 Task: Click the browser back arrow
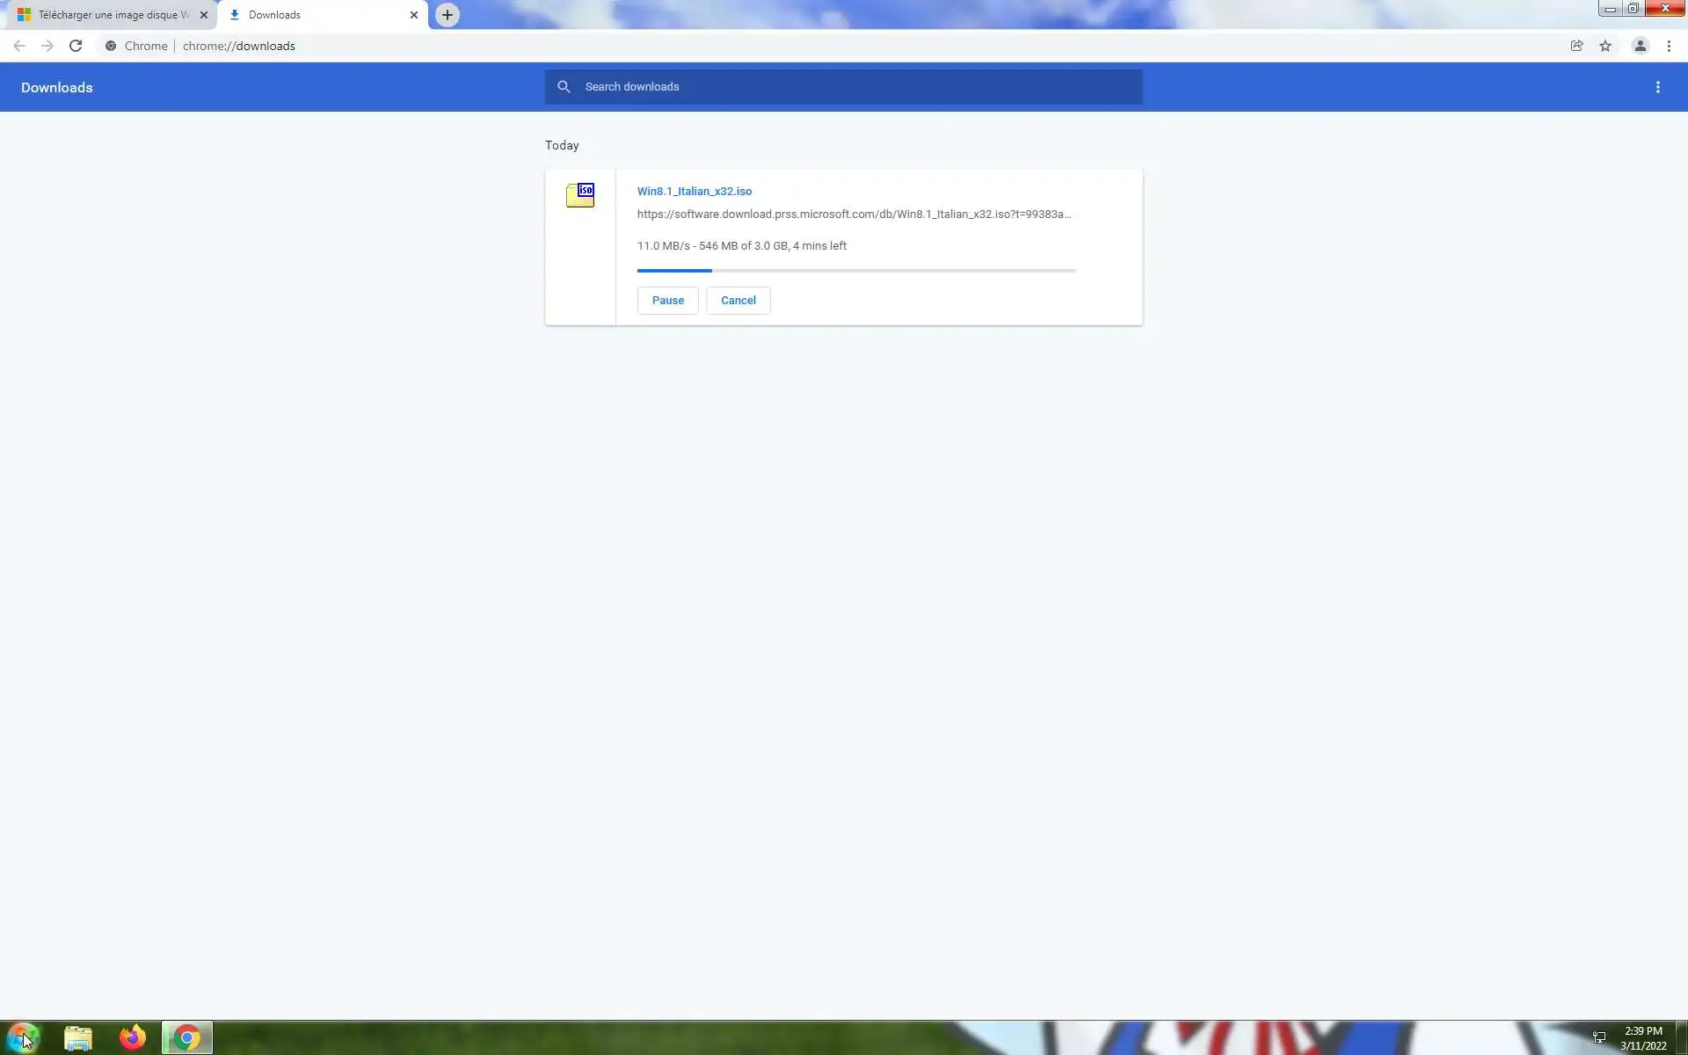click(x=19, y=46)
